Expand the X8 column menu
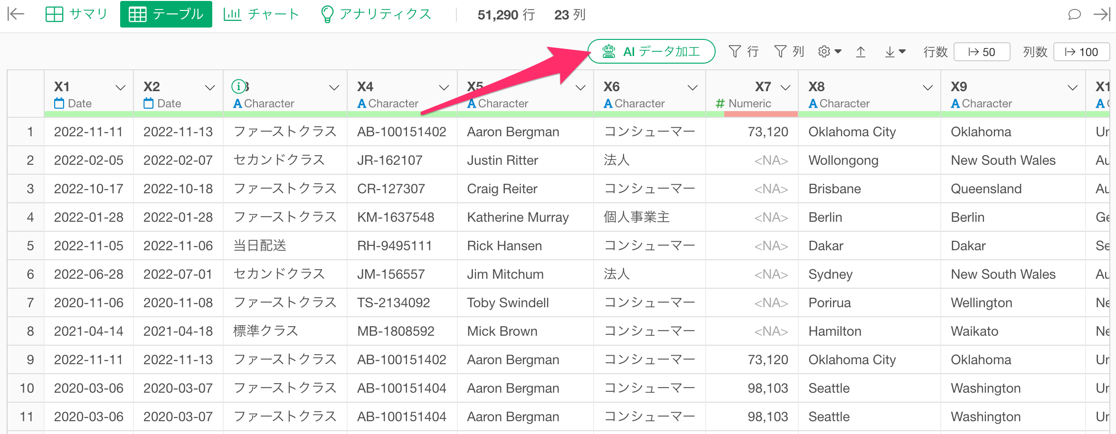The height and width of the screenshot is (434, 1116). click(x=928, y=87)
